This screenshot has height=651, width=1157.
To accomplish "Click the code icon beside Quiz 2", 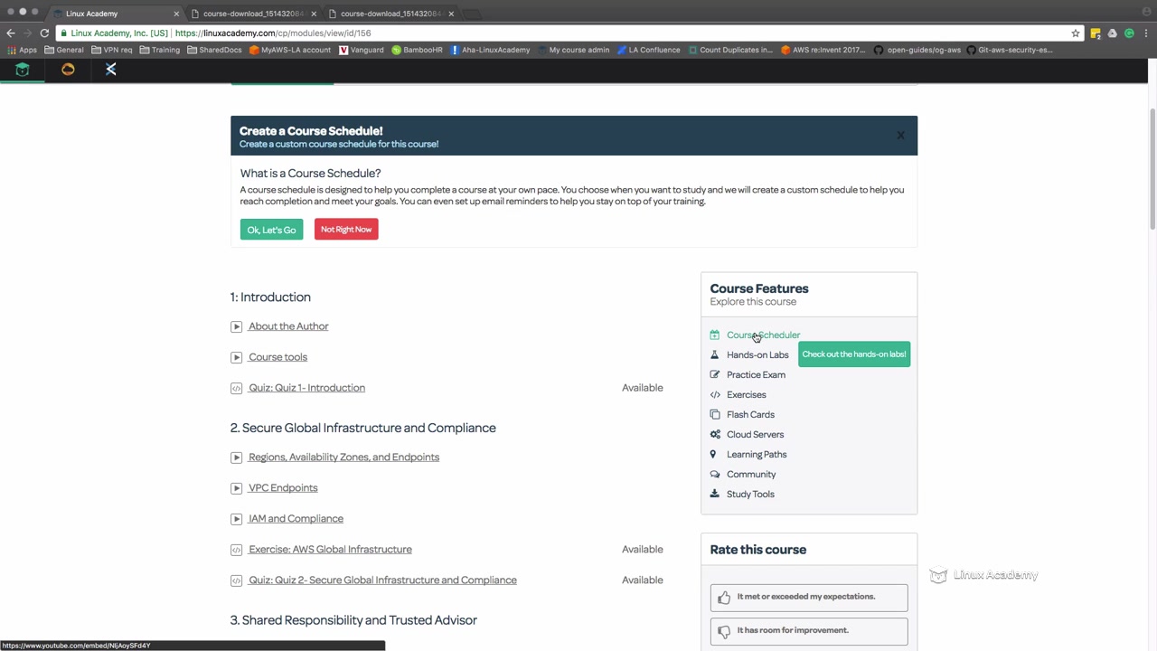I will pyautogui.click(x=236, y=580).
